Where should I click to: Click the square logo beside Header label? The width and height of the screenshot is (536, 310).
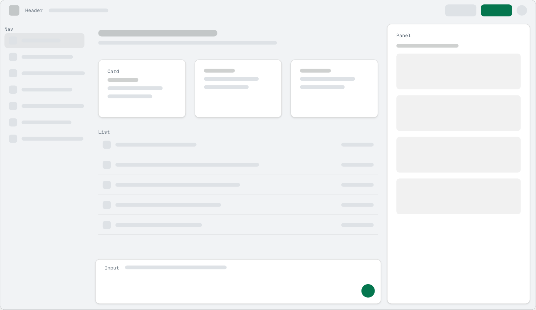[14, 10]
